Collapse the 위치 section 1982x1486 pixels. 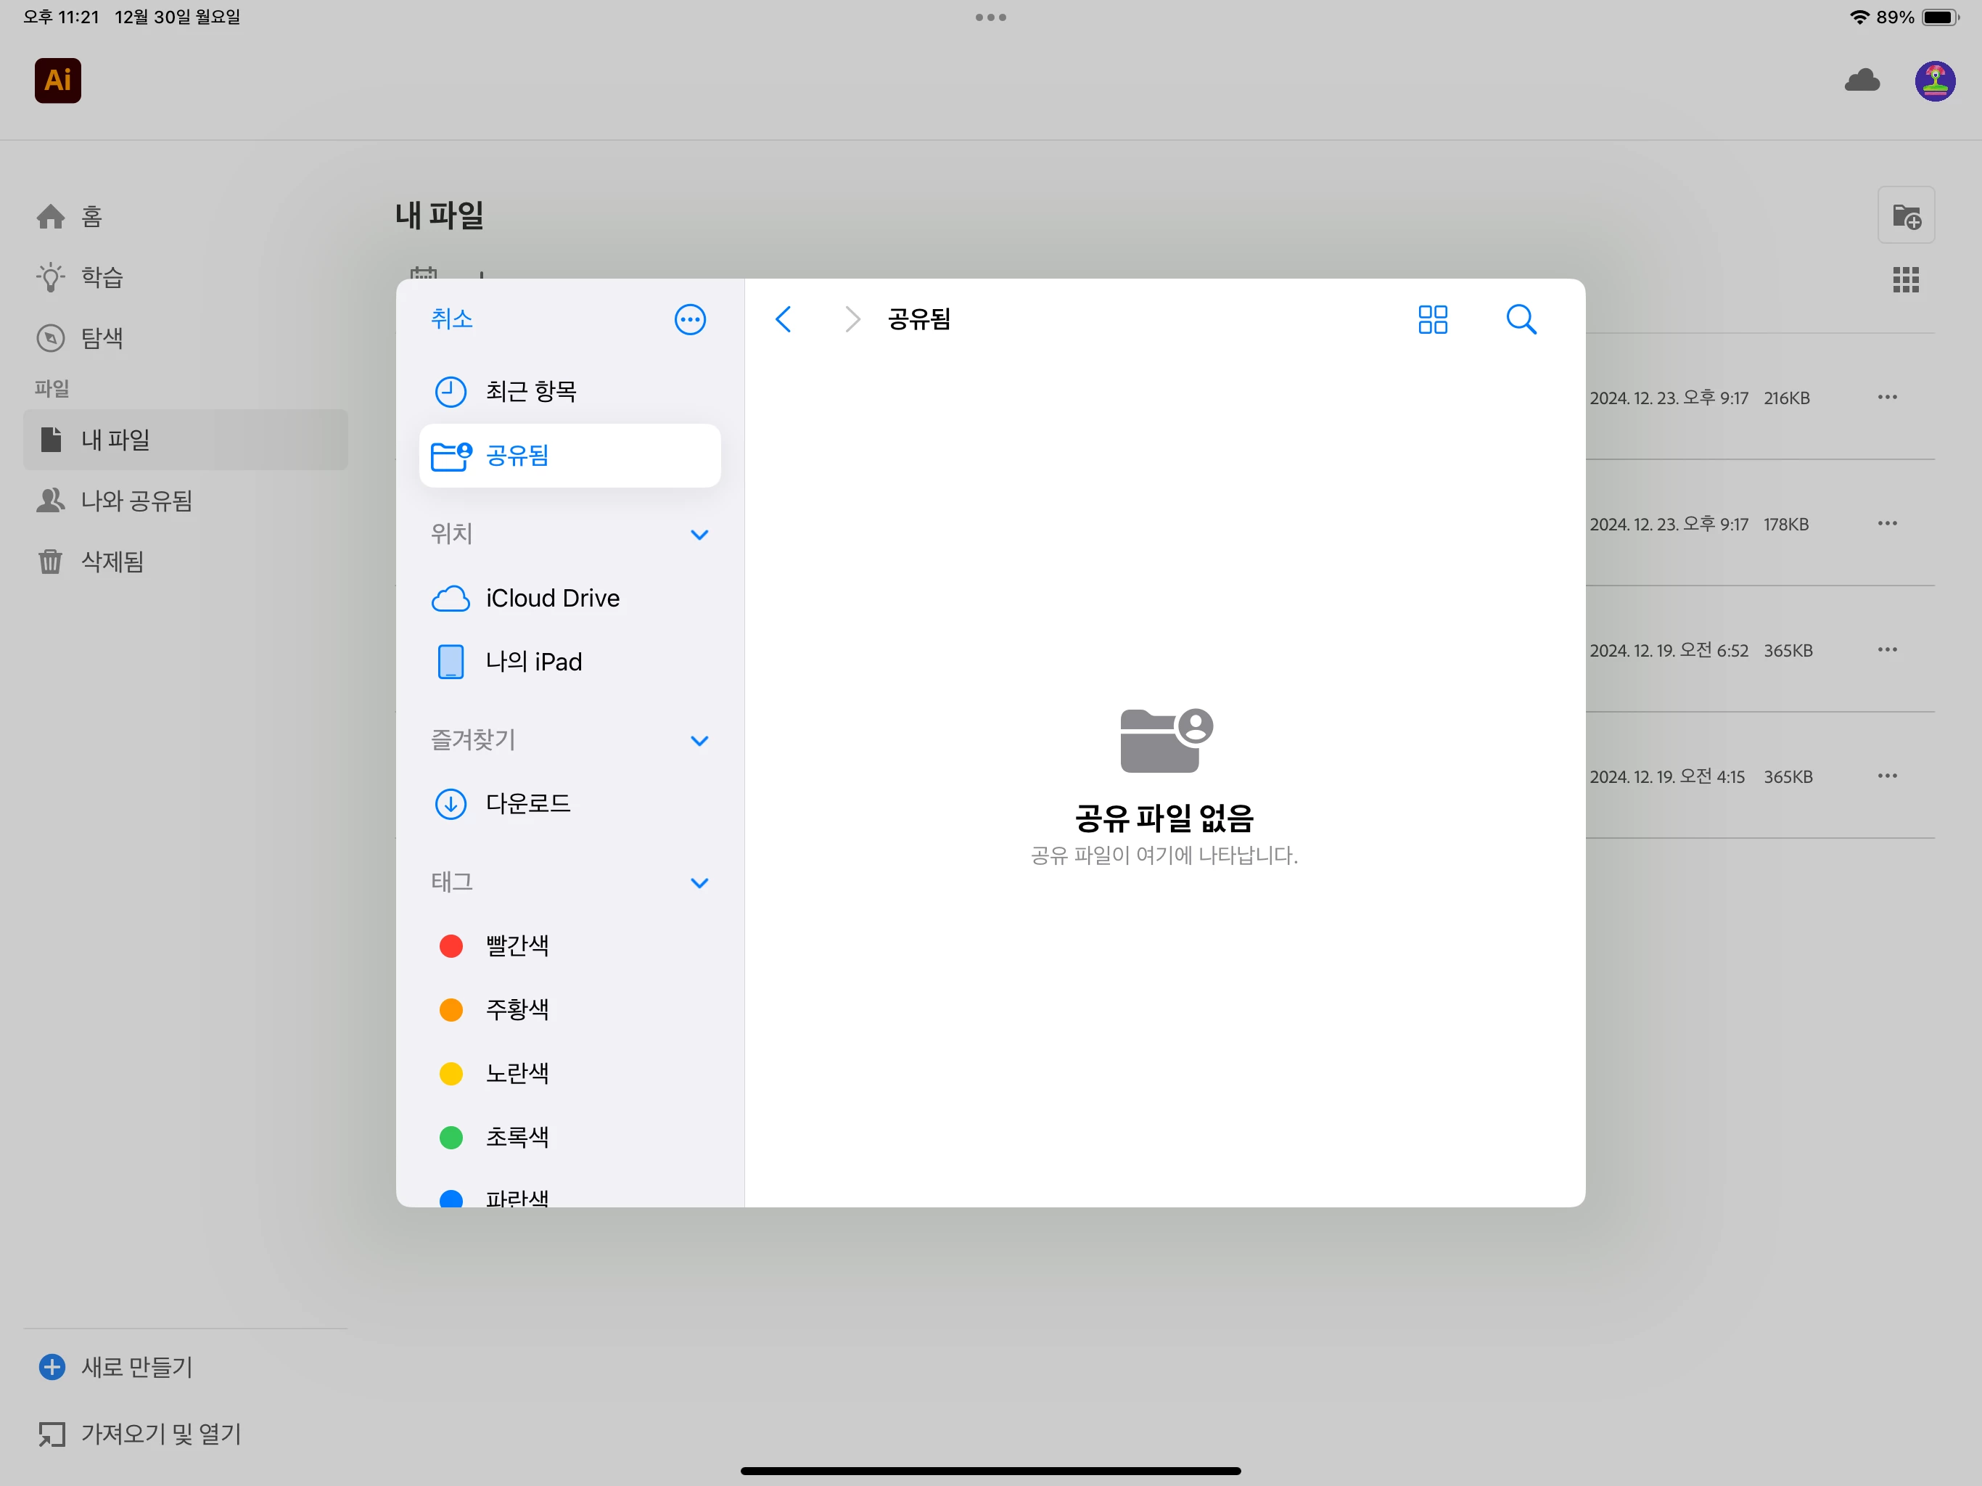[699, 534]
